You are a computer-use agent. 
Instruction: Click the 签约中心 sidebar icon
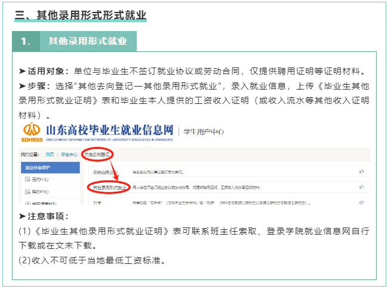pyautogui.click(x=27, y=180)
